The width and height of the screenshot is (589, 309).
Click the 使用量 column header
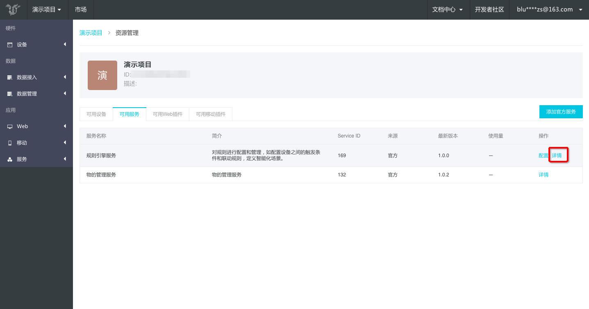[x=496, y=136]
